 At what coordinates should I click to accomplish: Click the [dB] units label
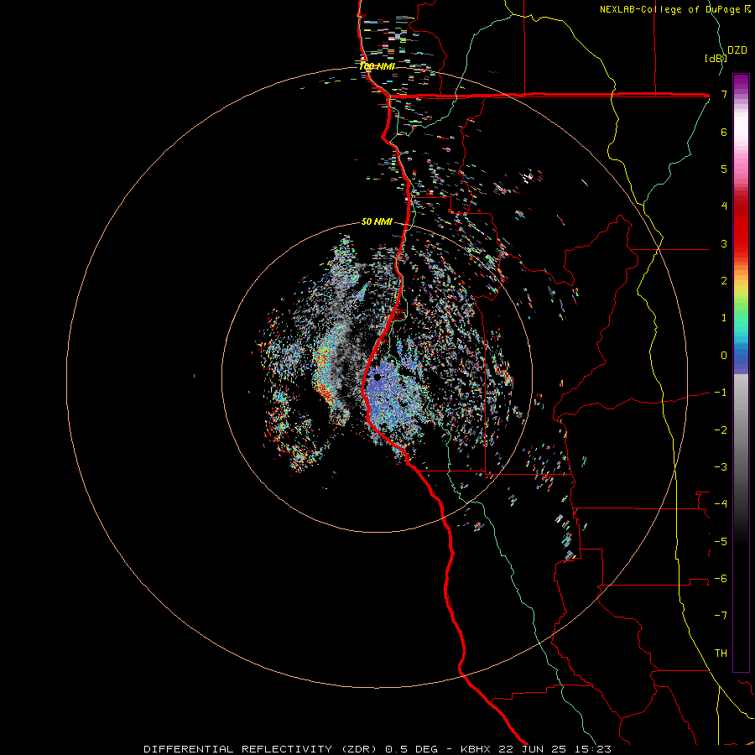pyautogui.click(x=716, y=58)
